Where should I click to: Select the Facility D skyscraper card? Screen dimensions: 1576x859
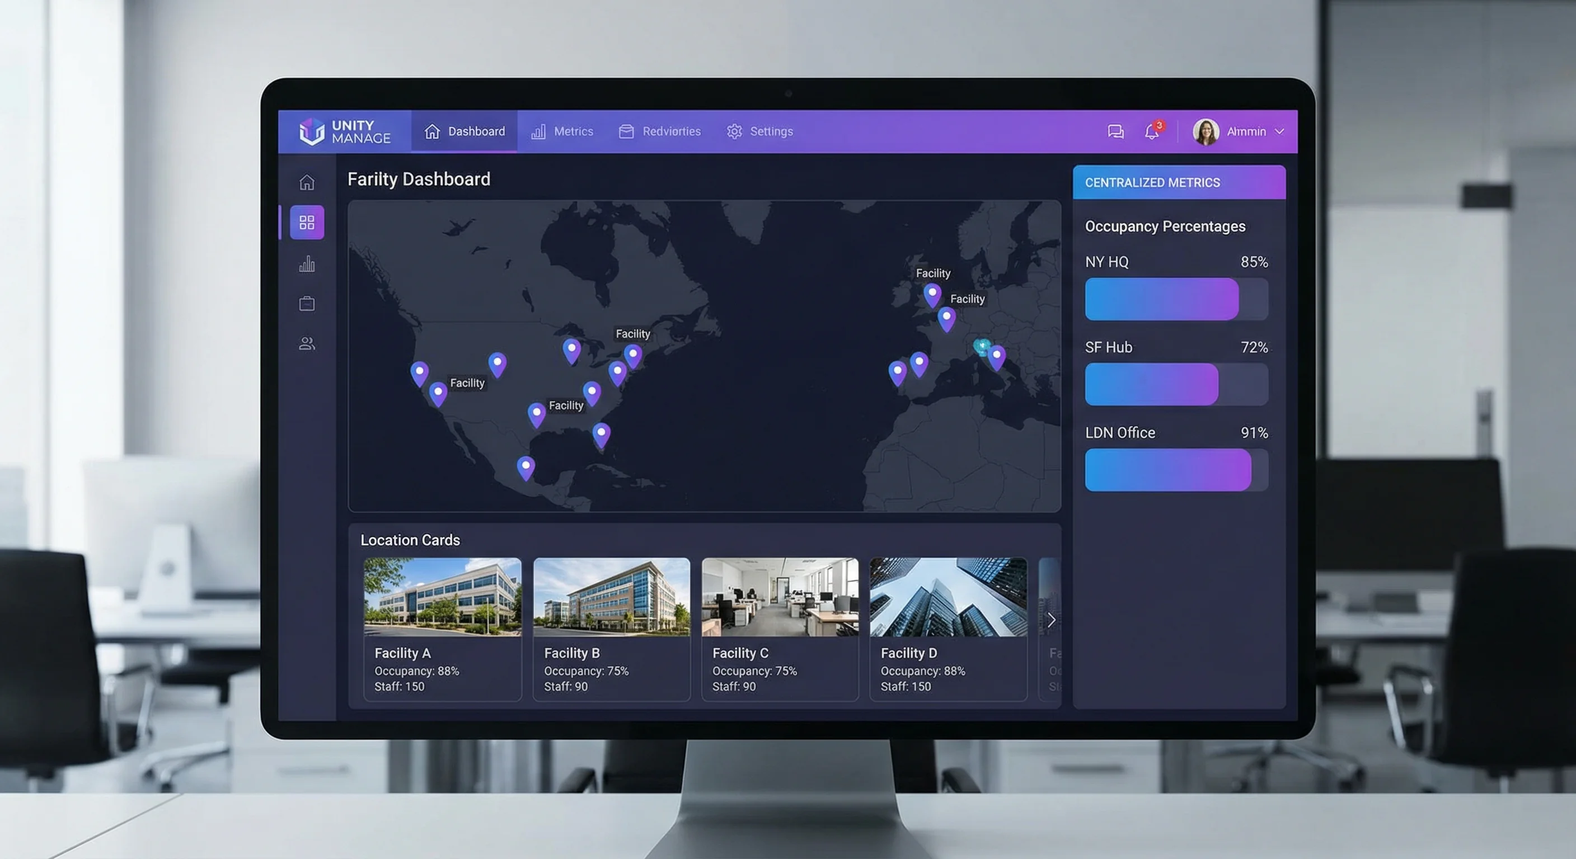tap(948, 629)
